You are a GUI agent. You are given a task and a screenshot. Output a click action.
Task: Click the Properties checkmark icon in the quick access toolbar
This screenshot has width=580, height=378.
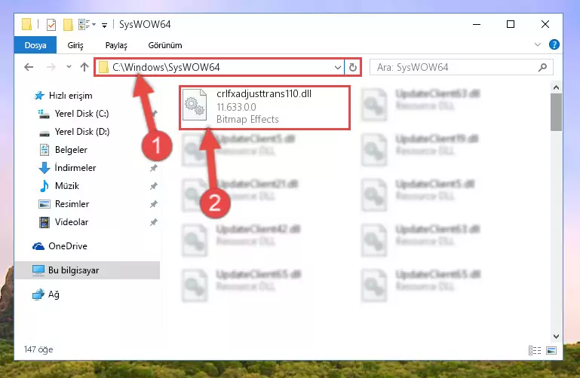[x=51, y=25]
